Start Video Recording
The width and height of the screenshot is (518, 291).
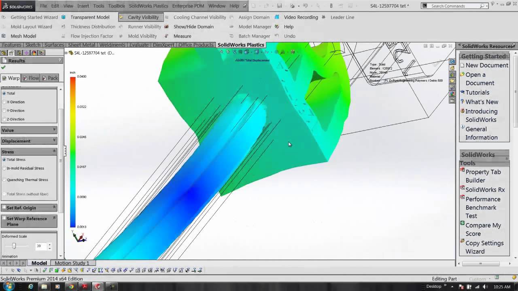pos(296,17)
